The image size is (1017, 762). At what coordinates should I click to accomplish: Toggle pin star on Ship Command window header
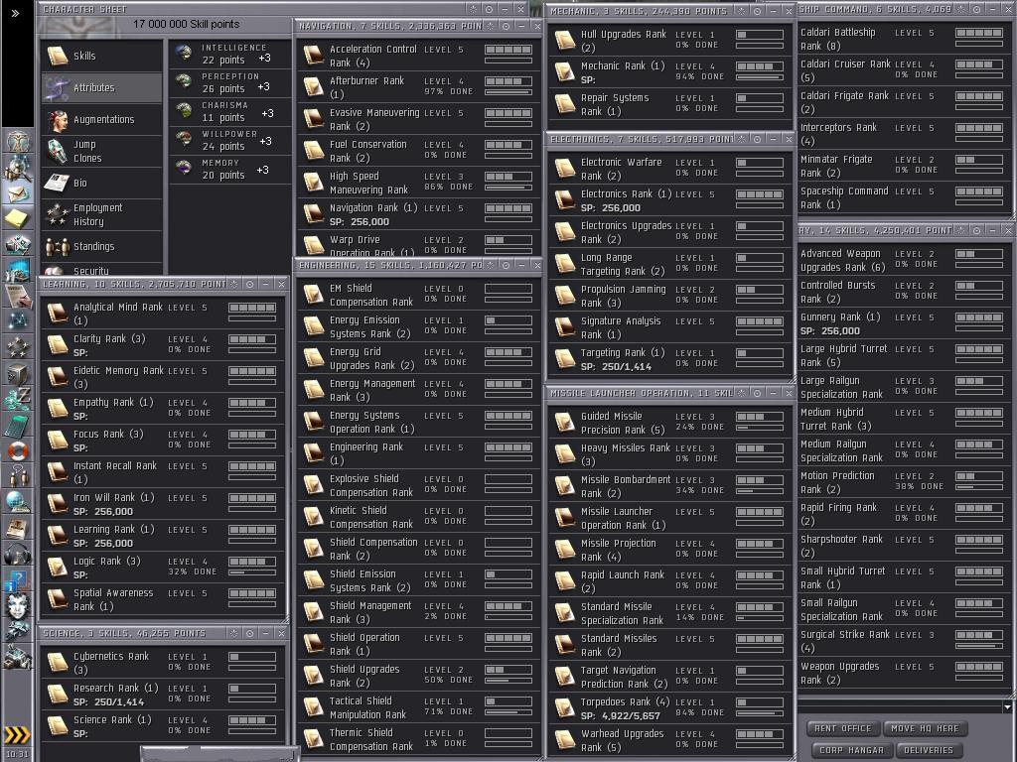(961, 9)
